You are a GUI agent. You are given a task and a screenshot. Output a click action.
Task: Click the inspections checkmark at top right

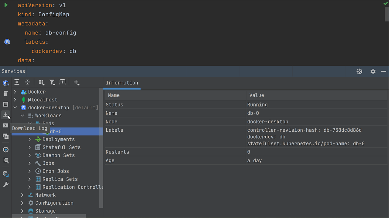[x=385, y=3]
